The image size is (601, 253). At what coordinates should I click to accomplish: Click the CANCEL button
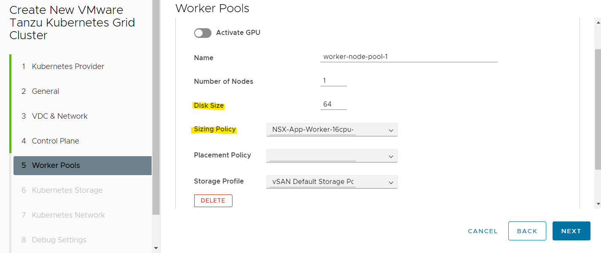[483, 231]
